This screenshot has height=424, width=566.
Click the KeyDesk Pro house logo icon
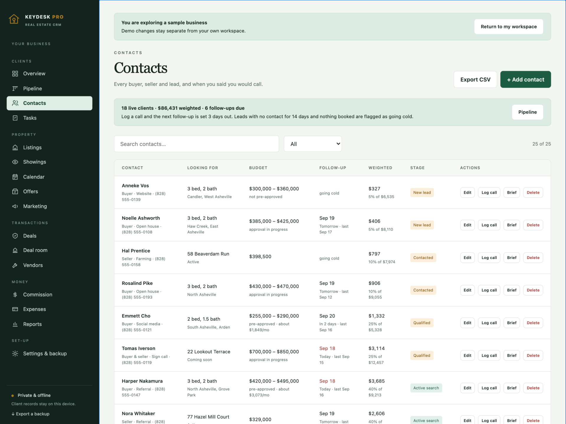[14, 19]
